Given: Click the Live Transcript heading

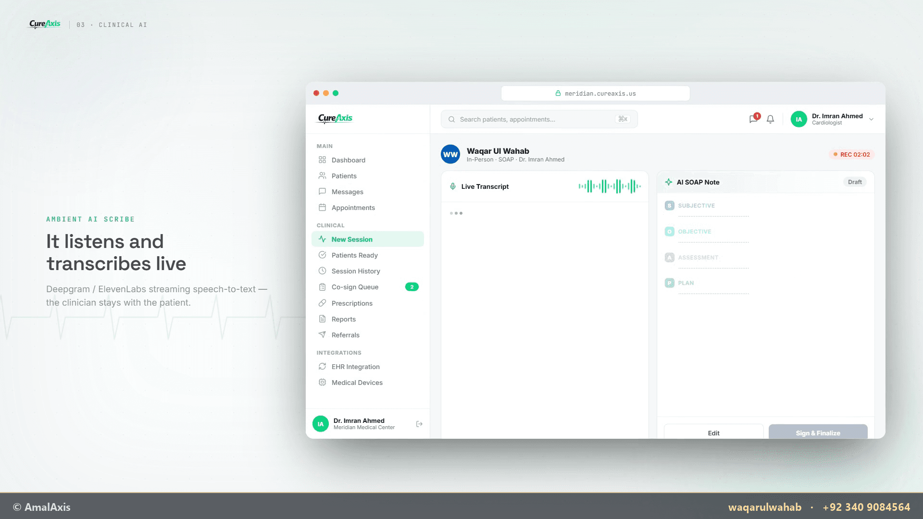Looking at the screenshot, I should coord(485,186).
